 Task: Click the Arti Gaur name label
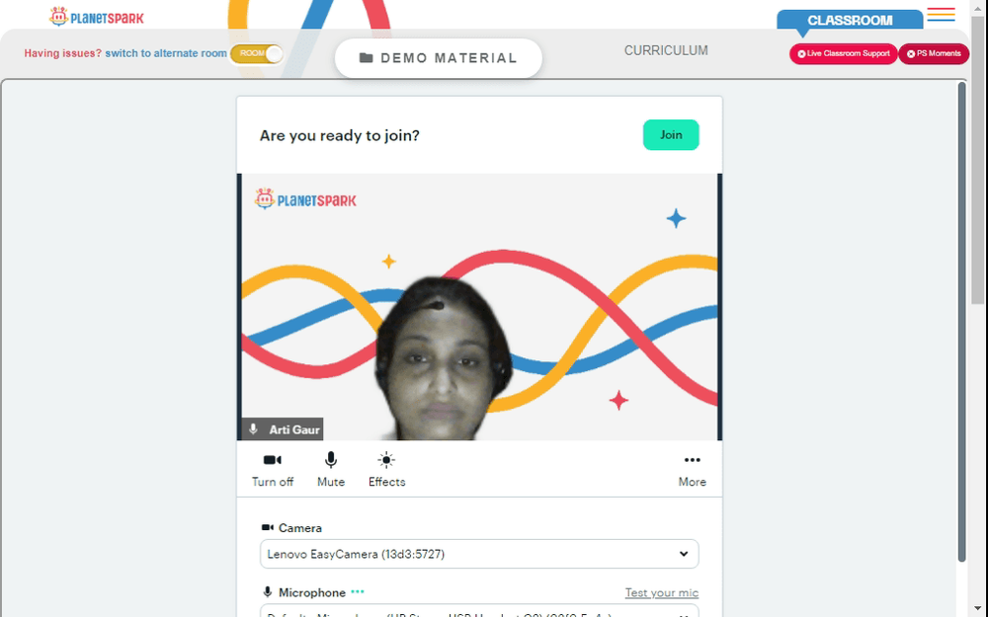[x=294, y=429]
